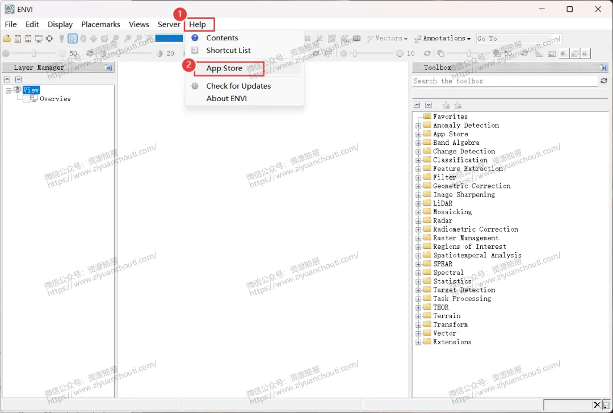Expand all Layer Manager items down-arrow button

coord(18,79)
